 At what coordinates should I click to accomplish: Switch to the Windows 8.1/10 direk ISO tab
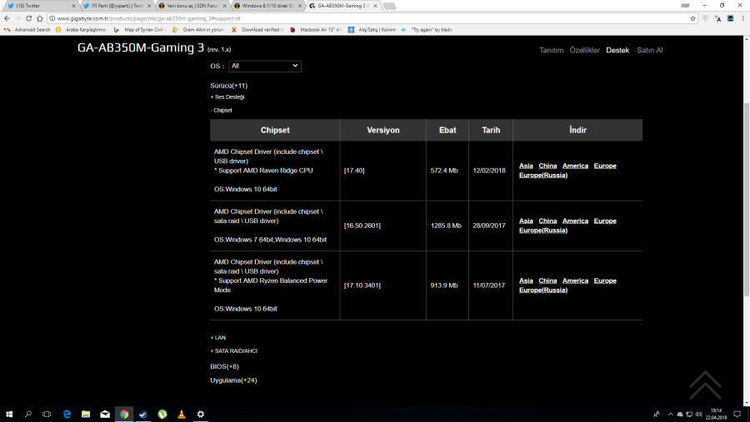(x=267, y=6)
